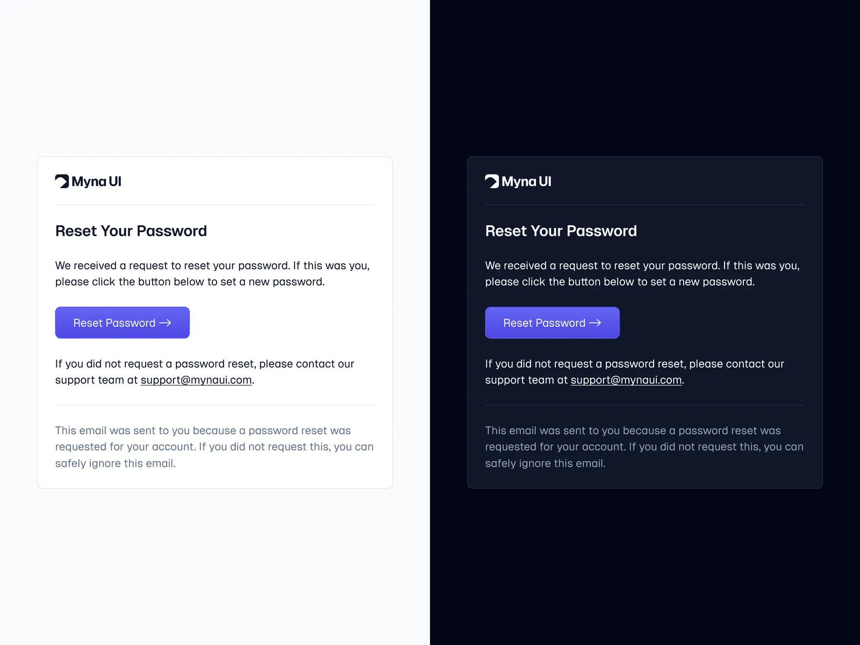Image resolution: width=860 pixels, height=645 pixels.
Task: Click the Myna UI wordmark text in light card
Action: point(97,182)
